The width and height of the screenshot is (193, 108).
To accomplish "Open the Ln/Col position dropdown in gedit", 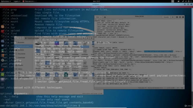I will coord(172,88).
